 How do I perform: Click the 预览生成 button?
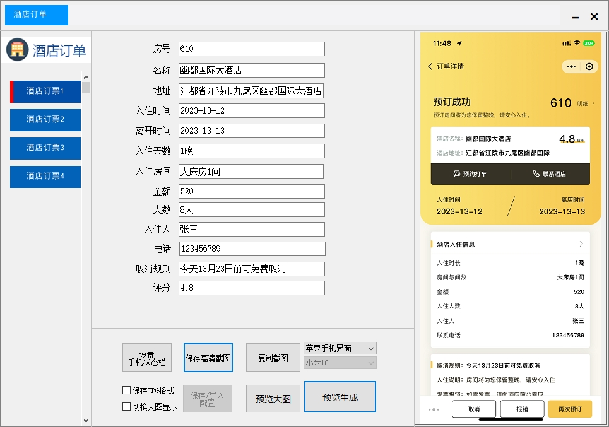[340, 397]
